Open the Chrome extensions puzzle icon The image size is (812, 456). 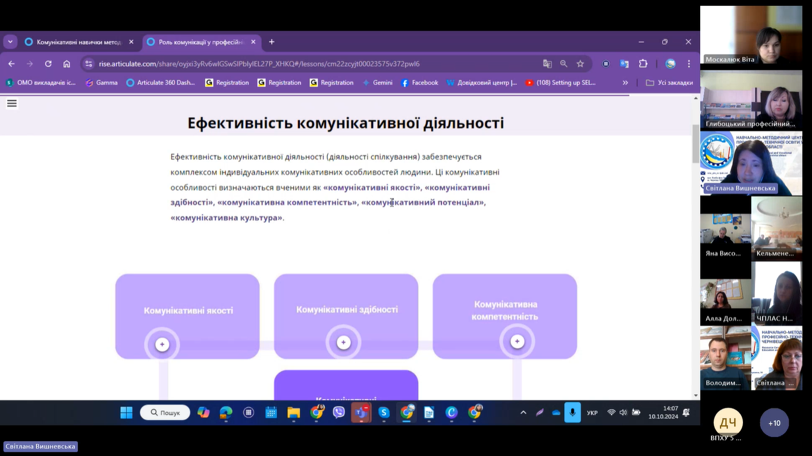point(643,64)
